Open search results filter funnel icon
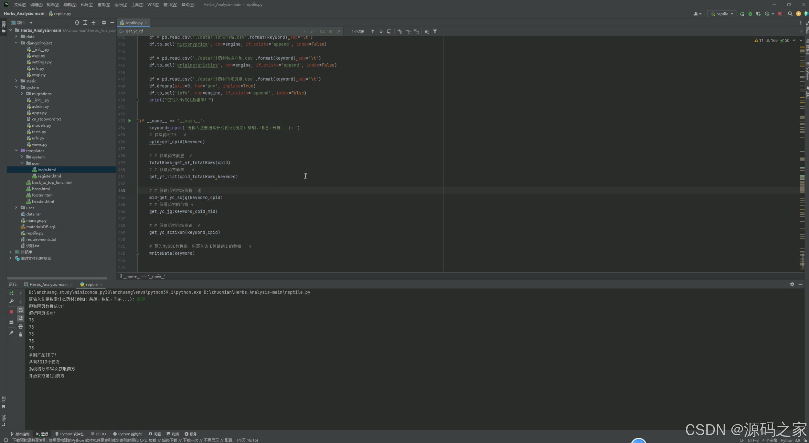The image size is (809, 443). click(x=435, y=31)
